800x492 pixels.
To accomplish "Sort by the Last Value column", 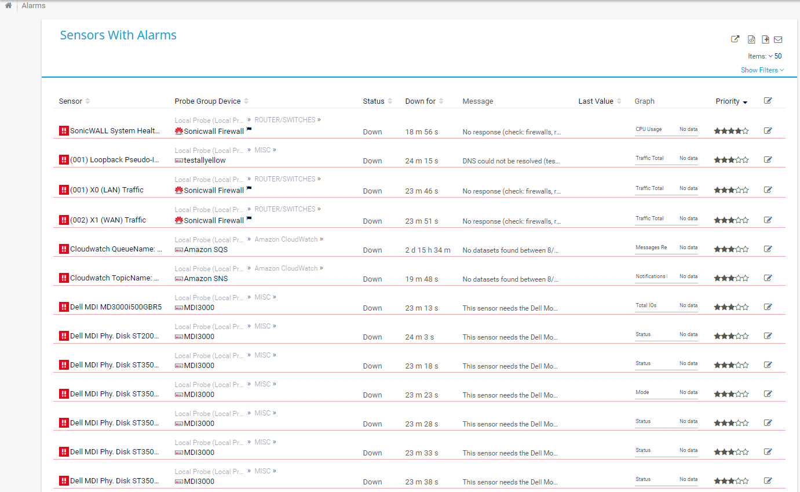I will coord(600,101).
